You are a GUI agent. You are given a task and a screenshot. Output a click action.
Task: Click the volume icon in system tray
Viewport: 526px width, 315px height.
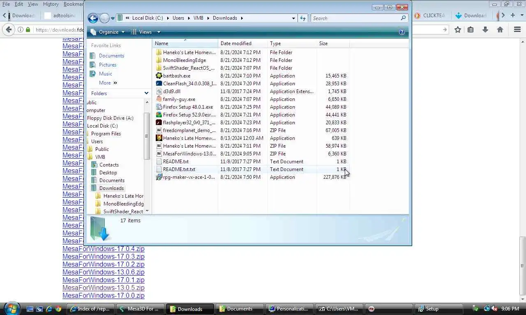[495, 308]
